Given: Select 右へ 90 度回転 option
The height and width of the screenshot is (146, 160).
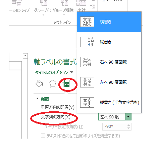Looking at the screenshot, I should pos(109,62).
